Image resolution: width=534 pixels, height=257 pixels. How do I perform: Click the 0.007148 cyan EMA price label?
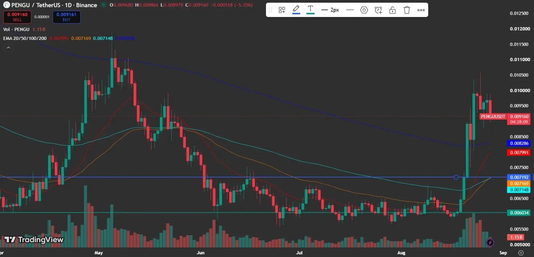click(x=519, y=190)
